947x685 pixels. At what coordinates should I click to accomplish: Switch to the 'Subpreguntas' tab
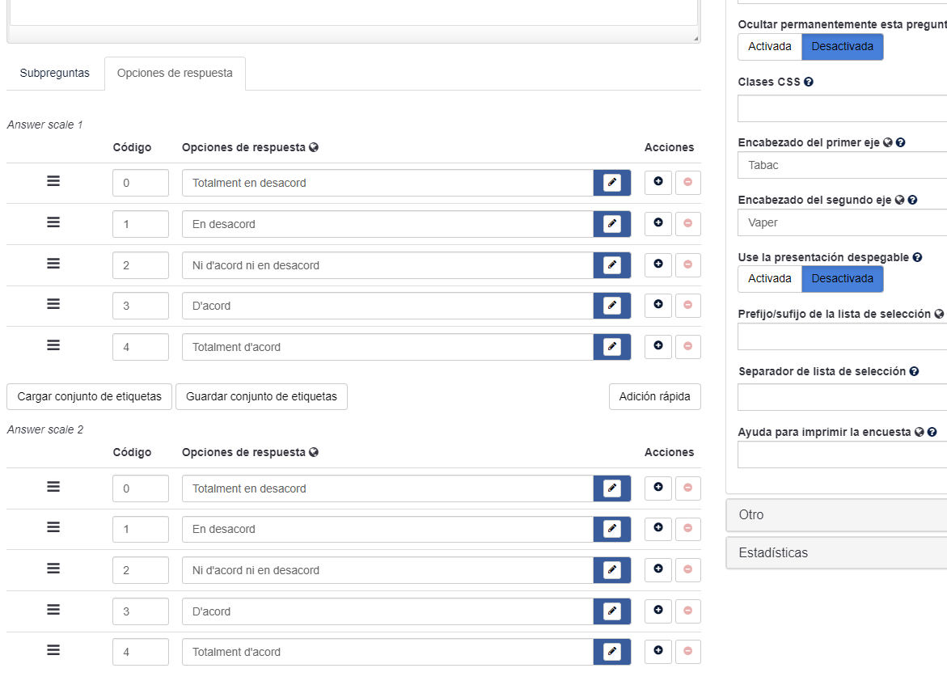(55, 74)
